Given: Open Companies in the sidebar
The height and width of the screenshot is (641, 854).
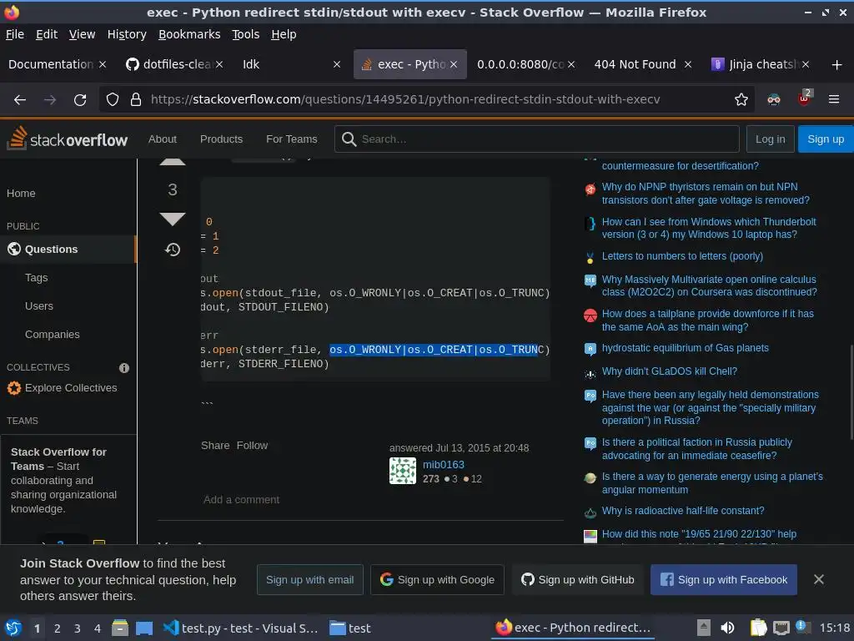Looking at the screenshot, I should point(53,334).
